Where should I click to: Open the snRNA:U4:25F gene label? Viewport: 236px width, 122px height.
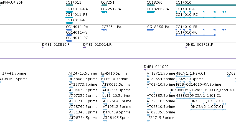coord(11,2)
